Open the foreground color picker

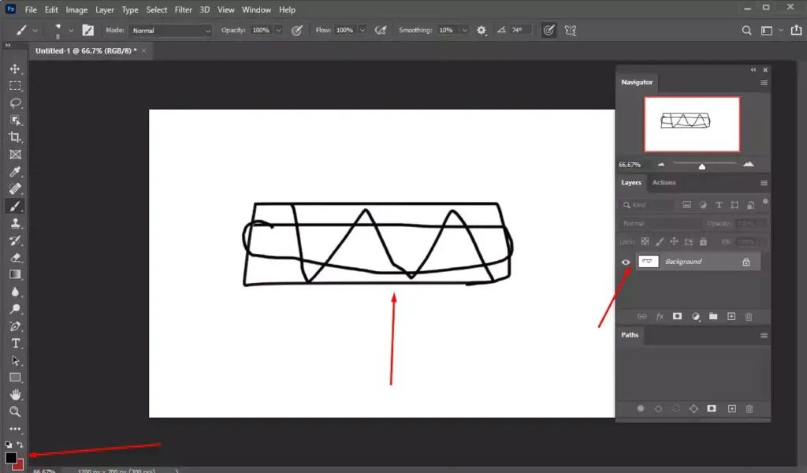[x=11, y=456]
